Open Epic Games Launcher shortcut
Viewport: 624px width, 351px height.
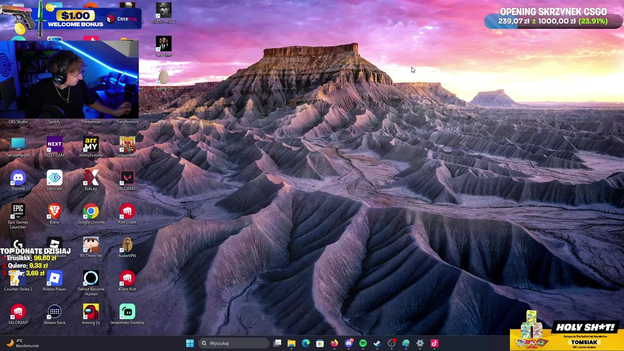pyautogui.click(x=18, y=216)
